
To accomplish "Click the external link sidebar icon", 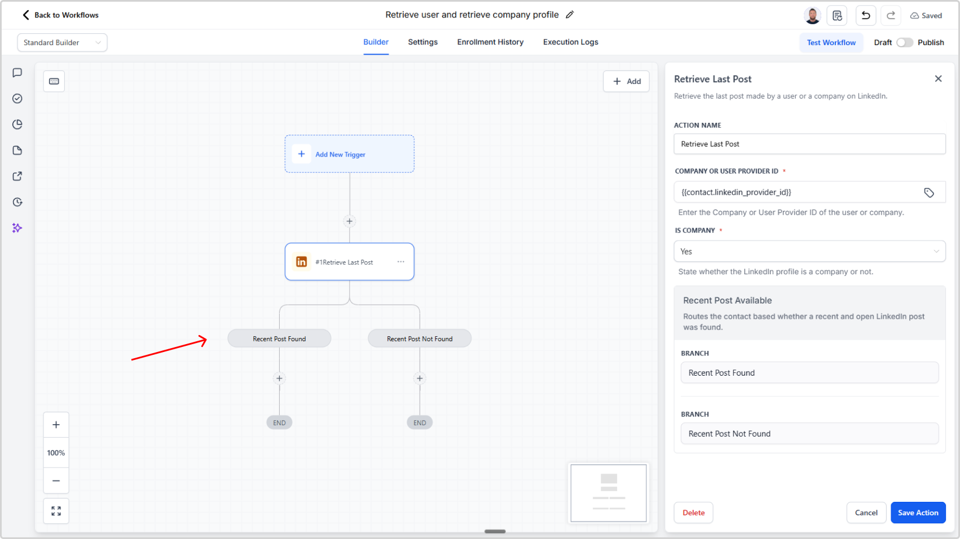I will (17, 176).
